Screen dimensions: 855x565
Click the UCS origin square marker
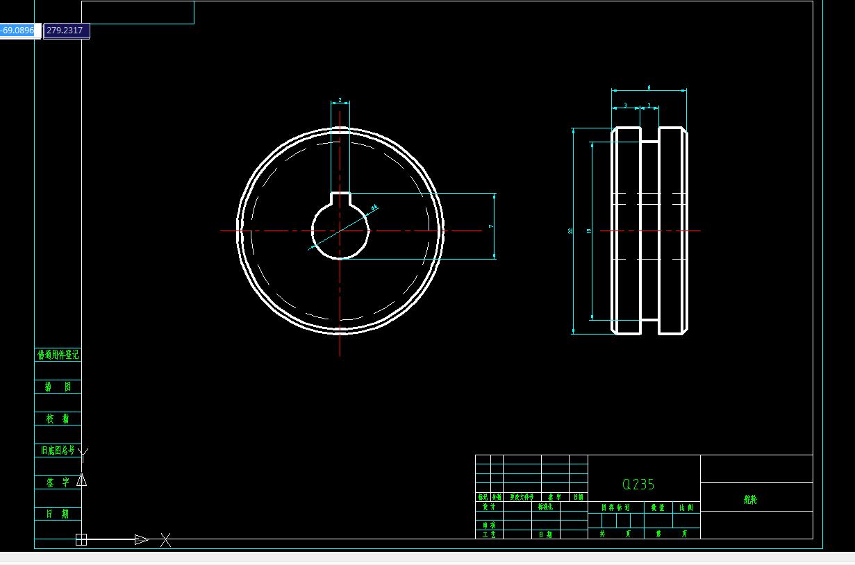81,539
